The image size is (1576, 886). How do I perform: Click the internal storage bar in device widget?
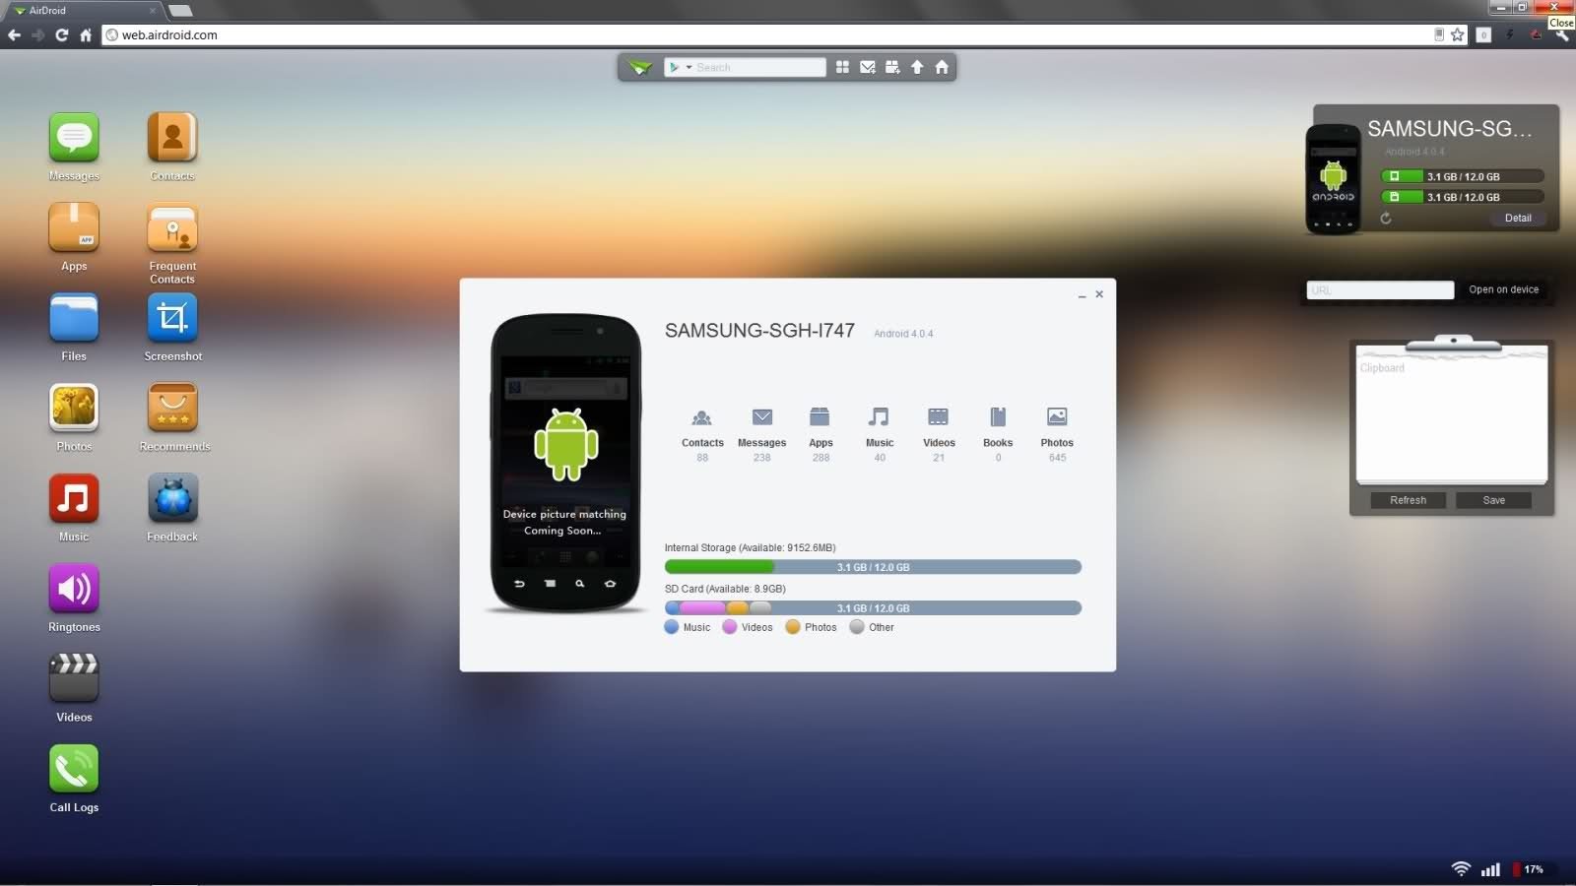point(1462,176)
